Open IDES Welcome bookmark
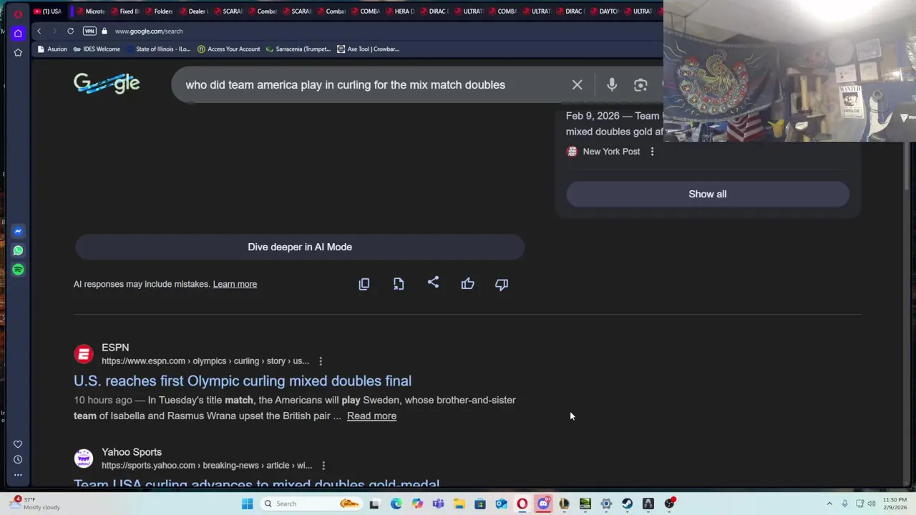Viewport: 916px width, 515px height. coord(97,49)
